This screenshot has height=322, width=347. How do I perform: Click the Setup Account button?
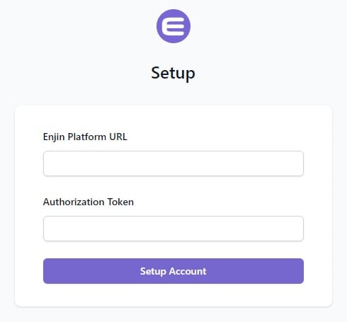(x=173, y=271)
